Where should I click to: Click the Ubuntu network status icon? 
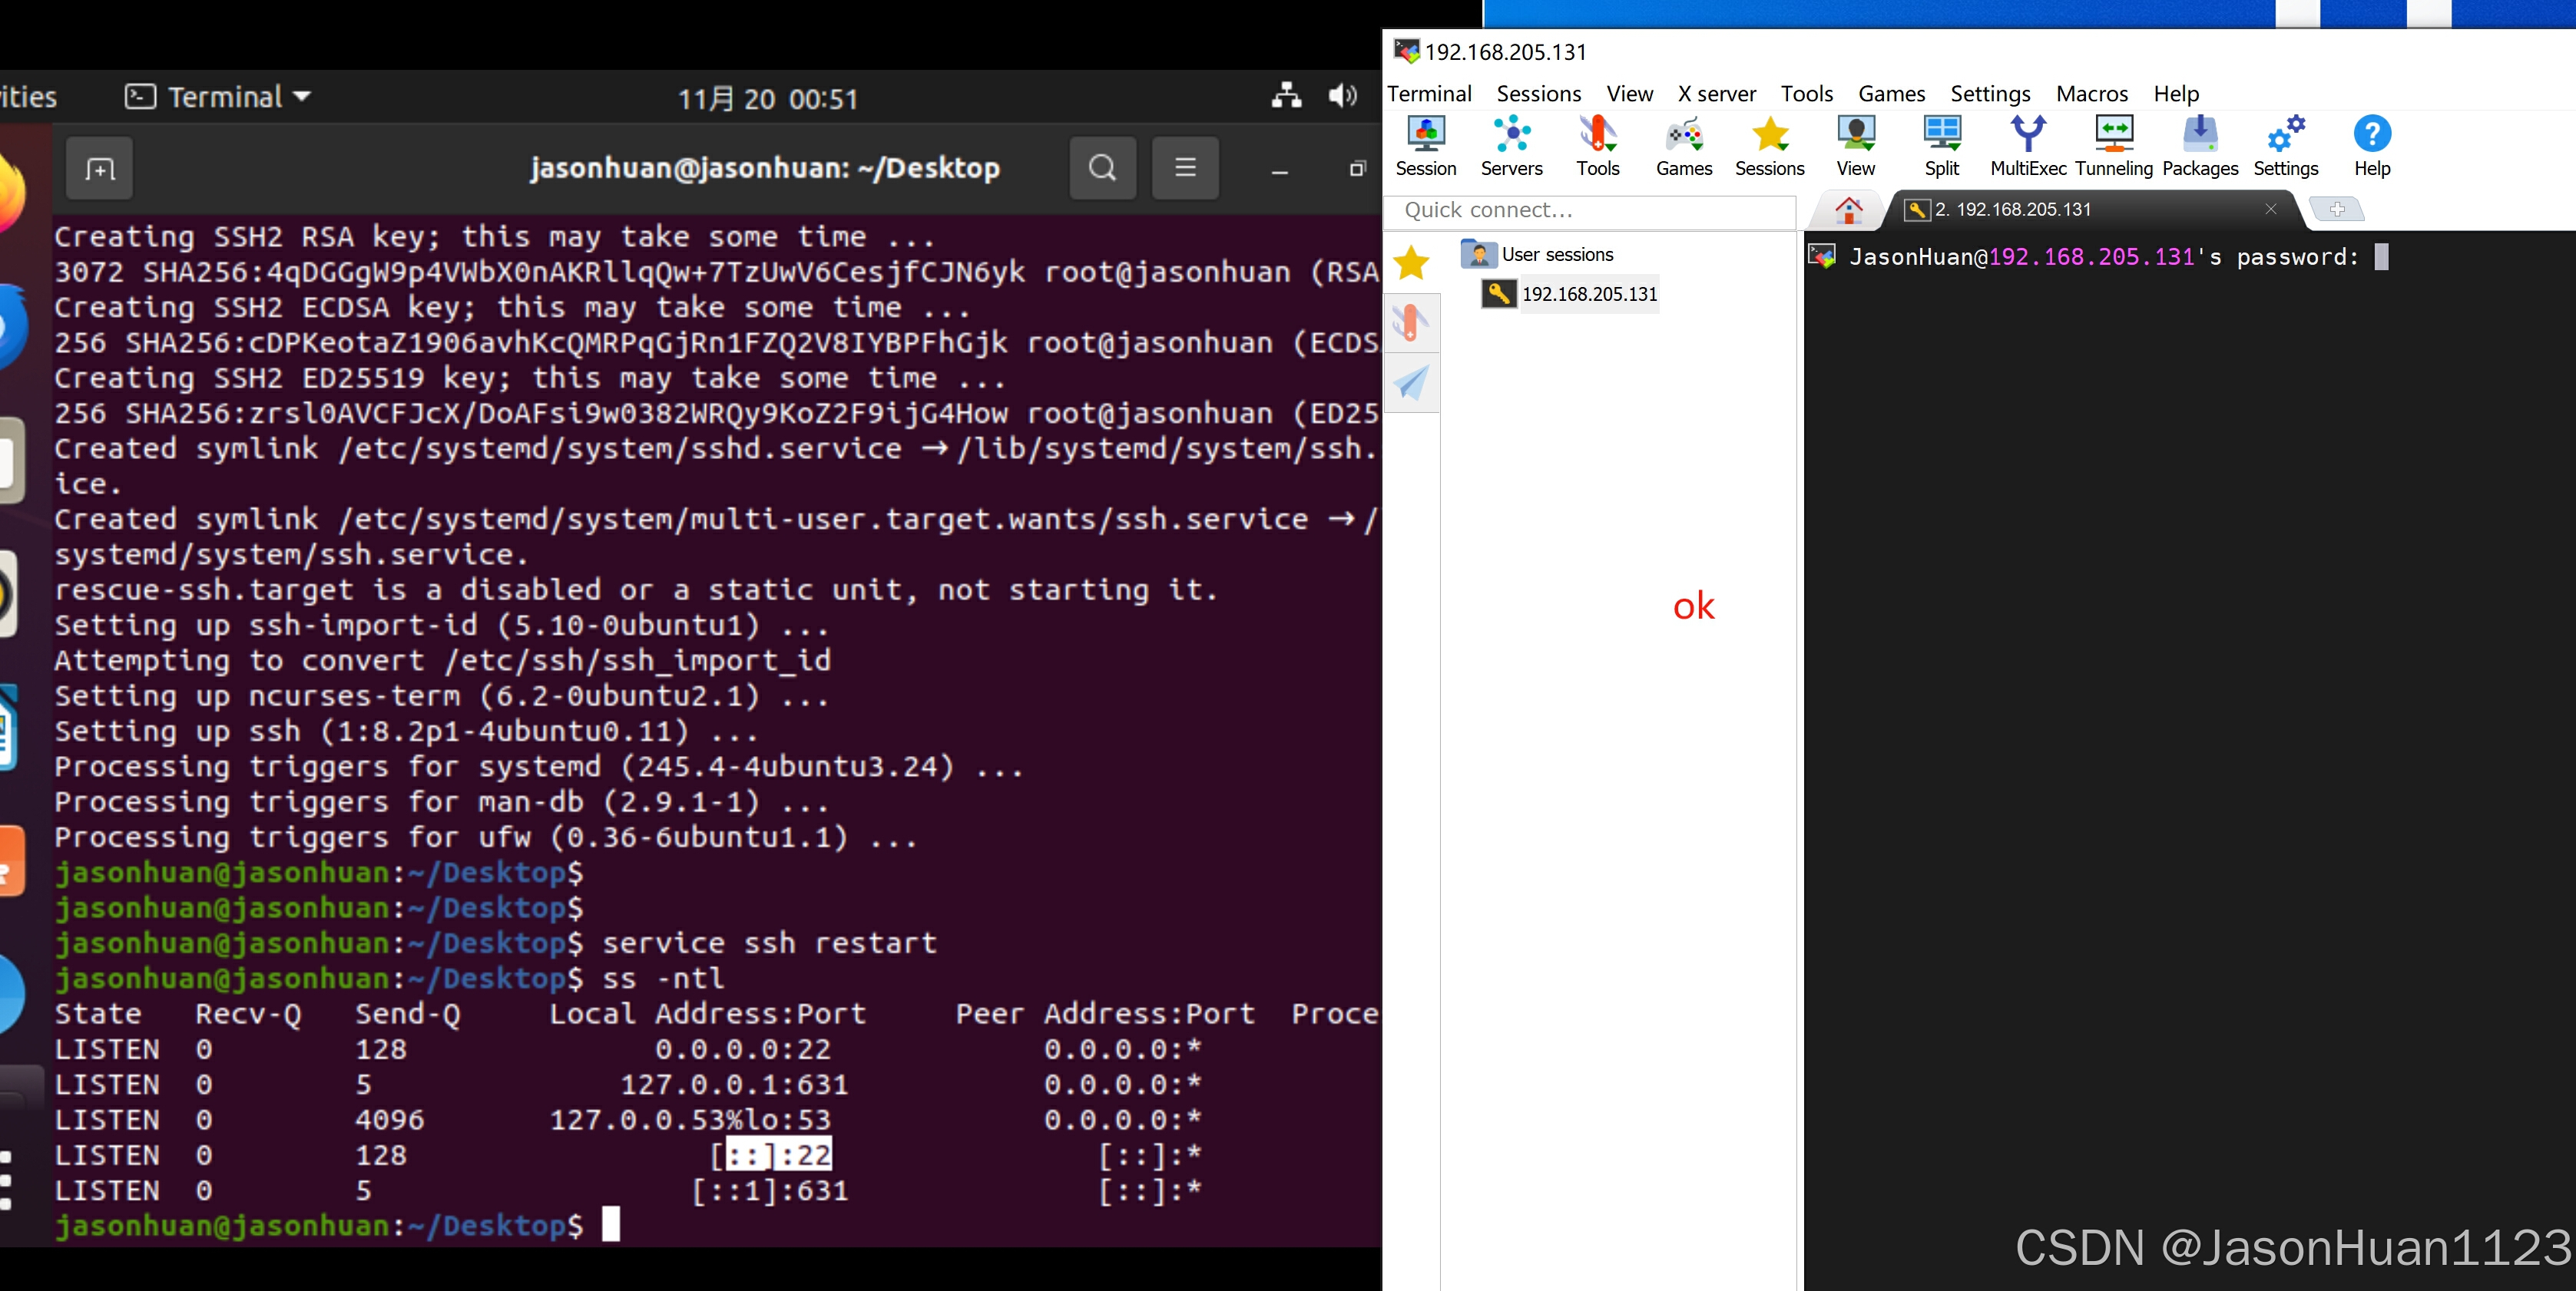click(x=1286, y=96)
